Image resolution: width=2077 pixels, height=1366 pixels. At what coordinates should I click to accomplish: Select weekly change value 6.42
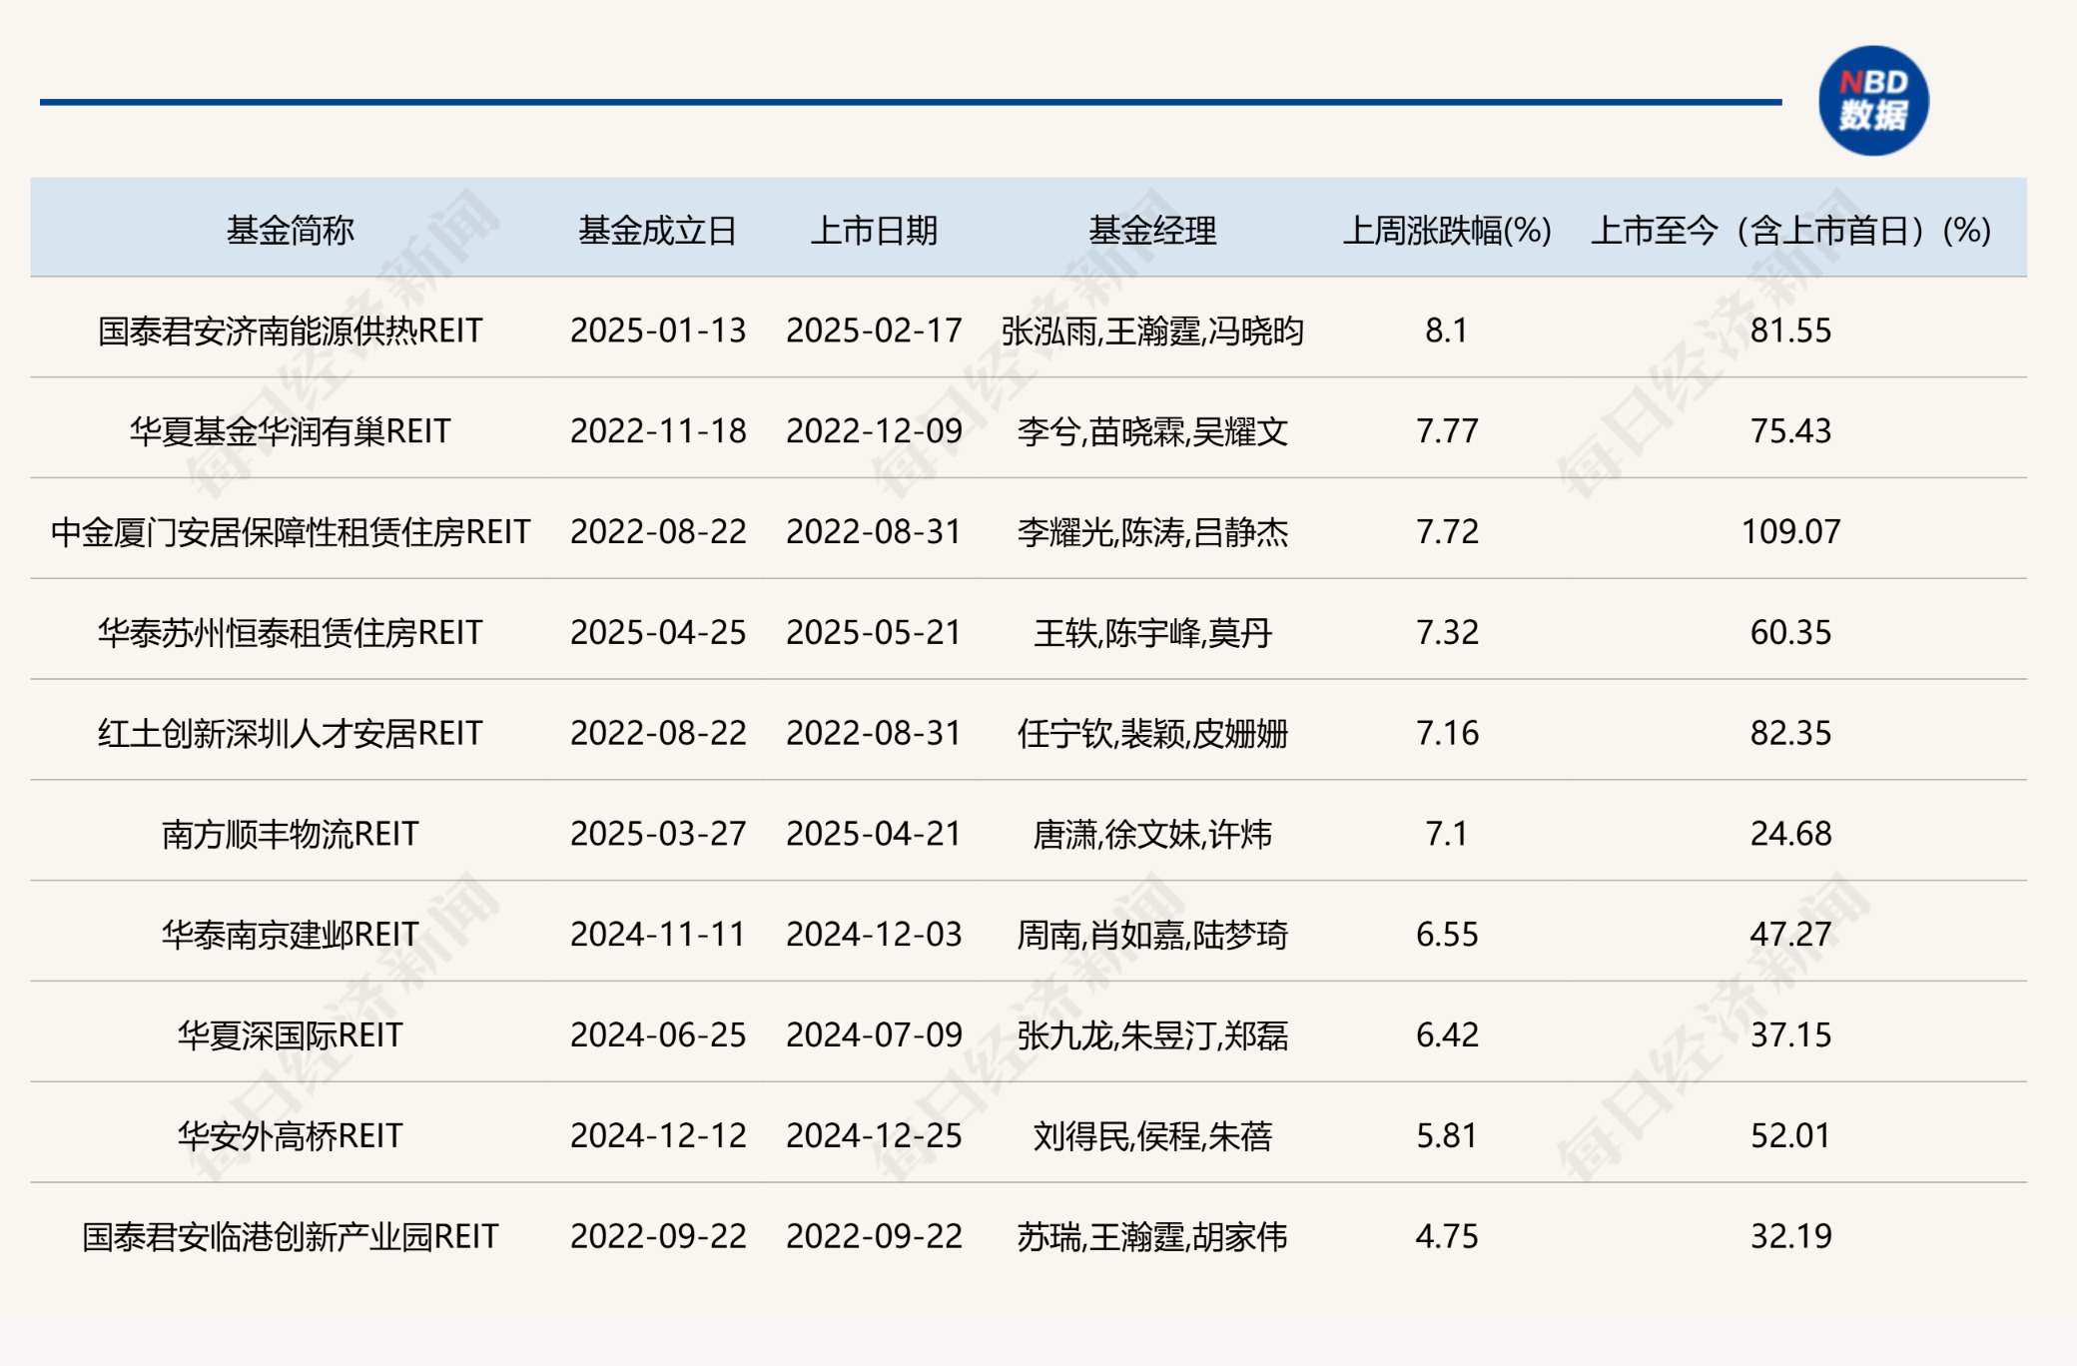[x=1447, y=1035]
